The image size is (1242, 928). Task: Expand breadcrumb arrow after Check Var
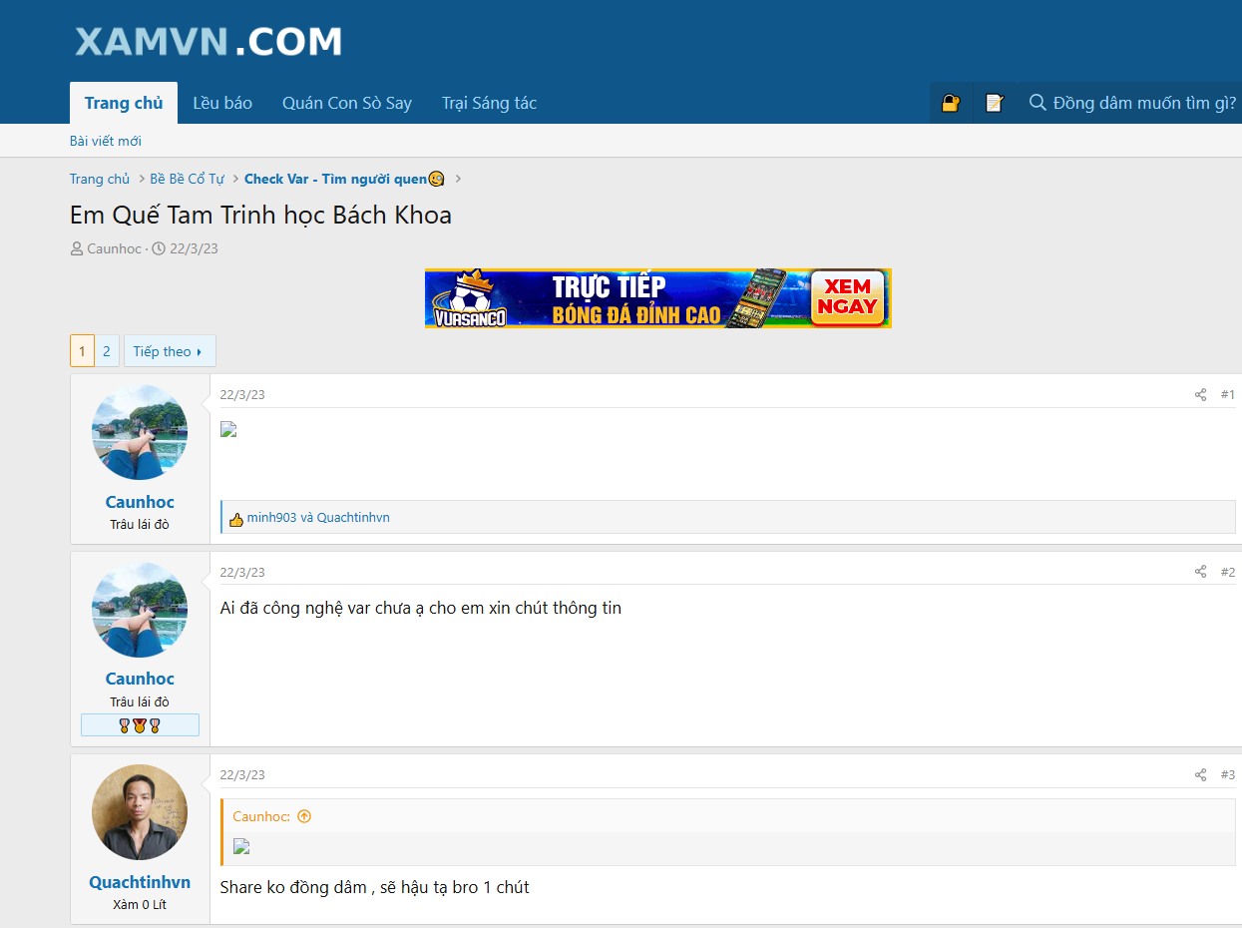[458, 180]
